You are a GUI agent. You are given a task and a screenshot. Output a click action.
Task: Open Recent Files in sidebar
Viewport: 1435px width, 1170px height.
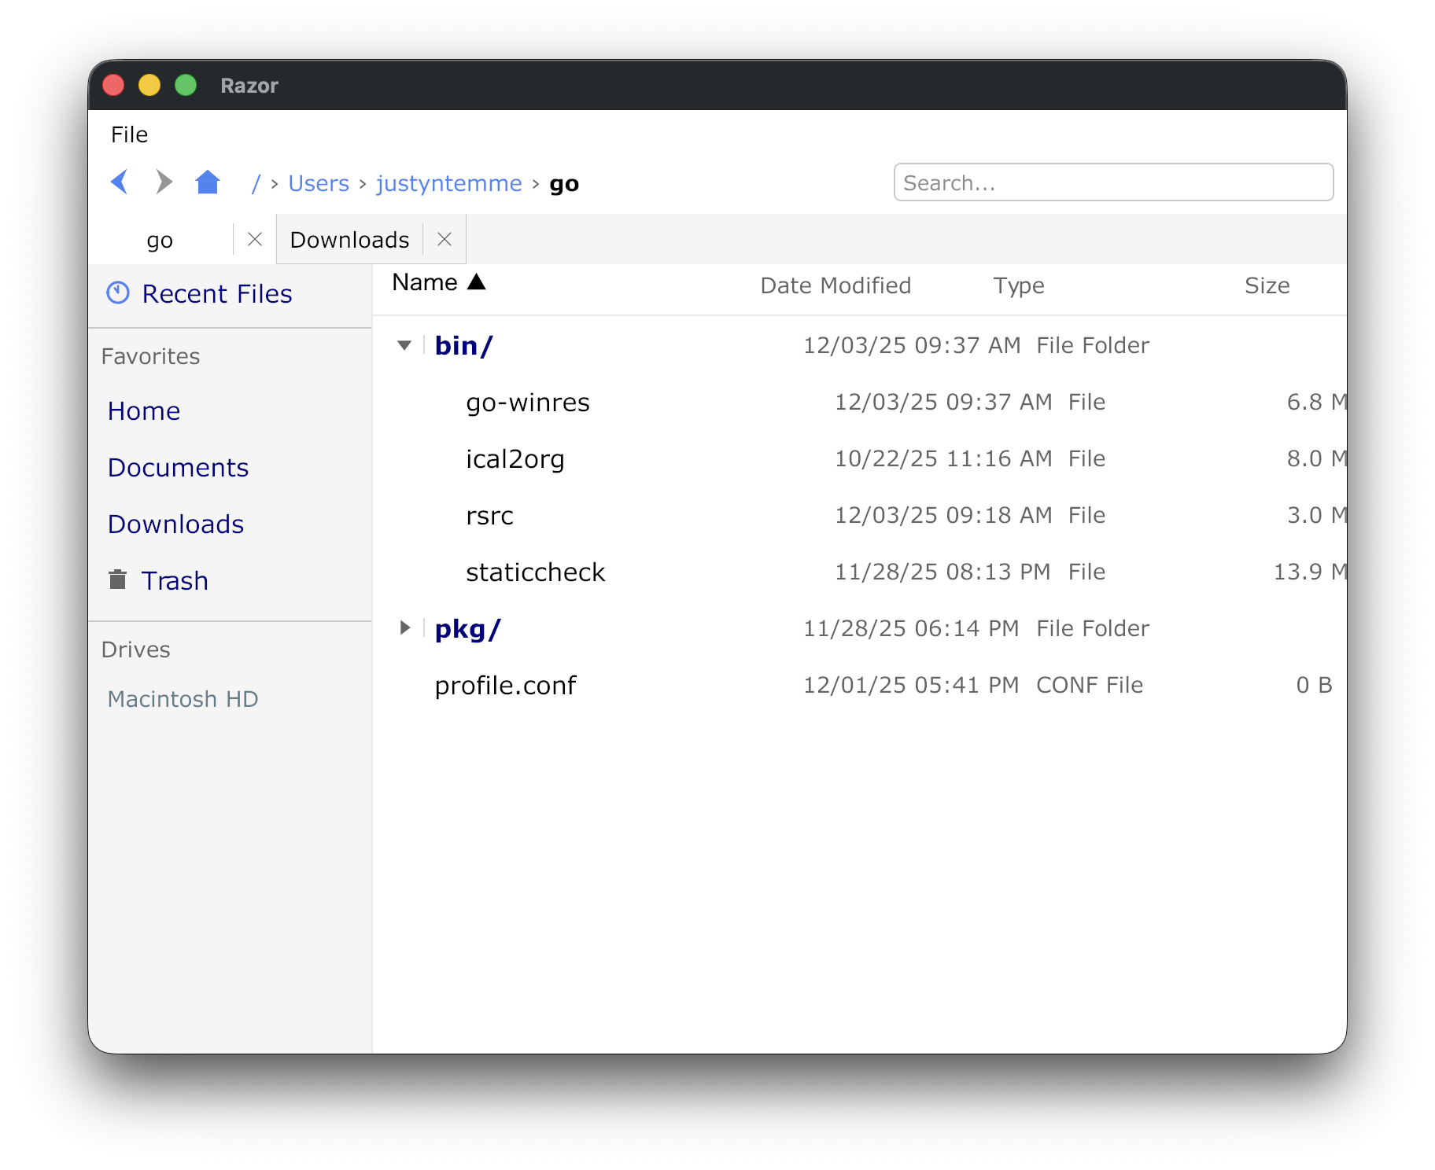pyautogui.click(x=217, y=294)
